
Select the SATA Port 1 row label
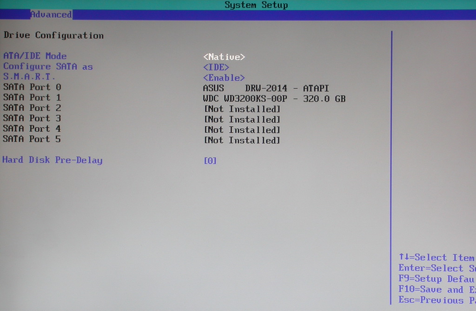(x=32, y=97)
